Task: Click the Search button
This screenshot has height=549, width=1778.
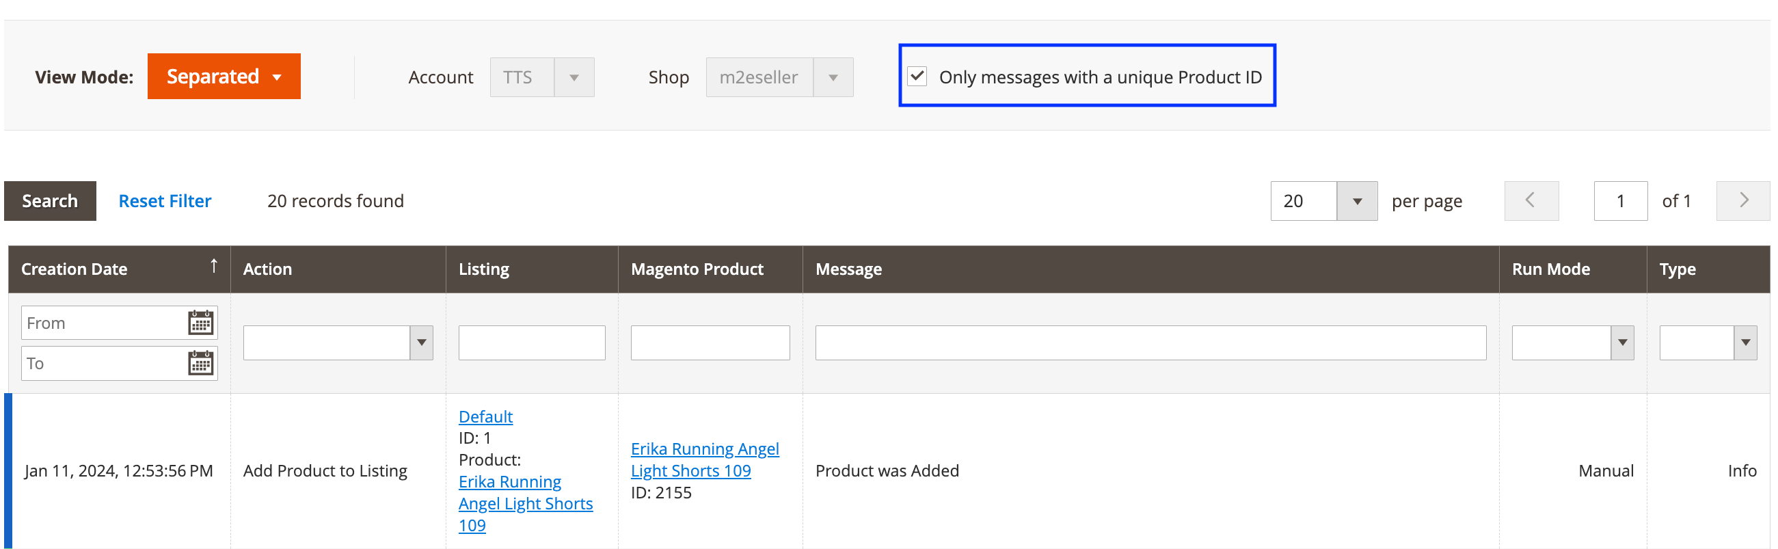Action: [x=50, y=201]
